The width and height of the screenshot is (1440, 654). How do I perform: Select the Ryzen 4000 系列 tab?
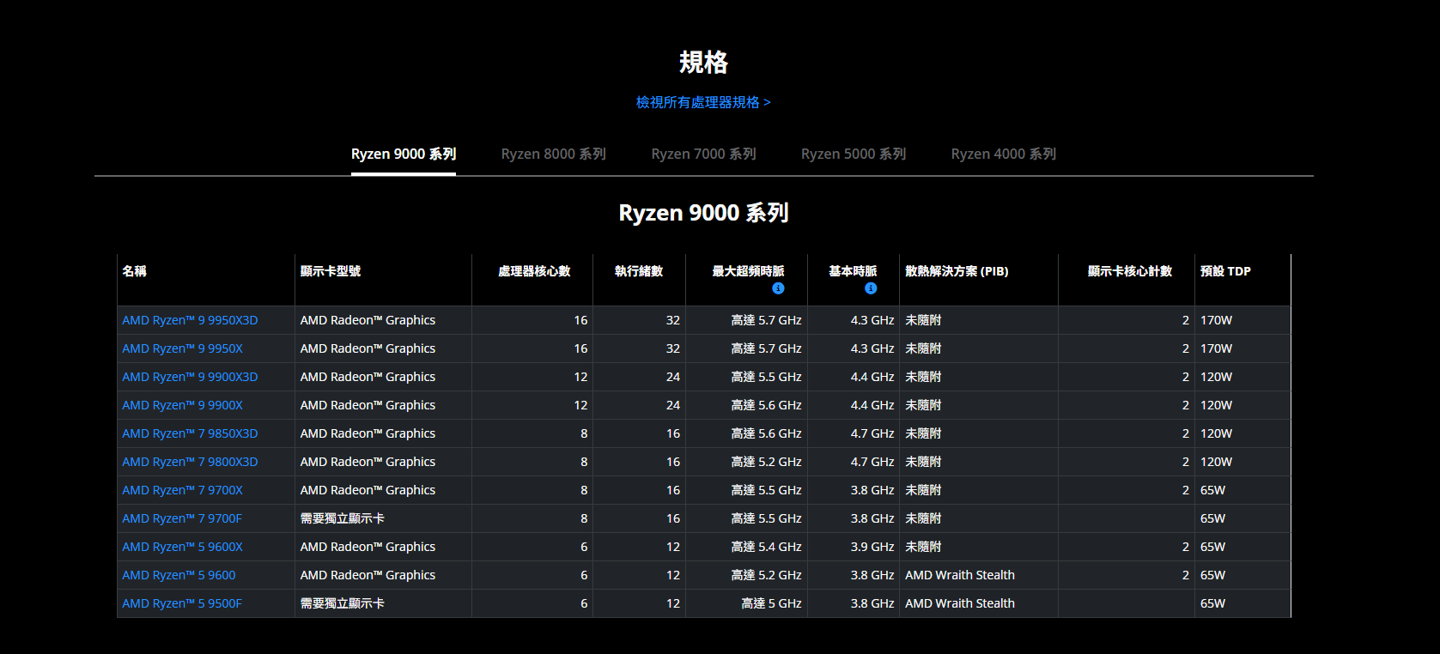point(1003,154)
